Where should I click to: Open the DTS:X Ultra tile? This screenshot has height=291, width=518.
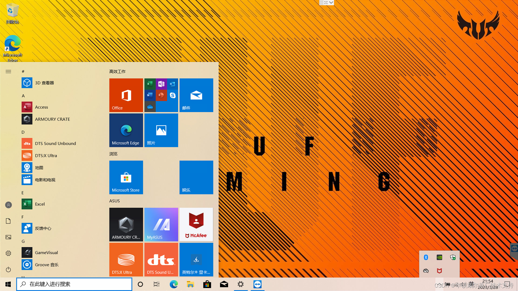[x=126, y=260]
